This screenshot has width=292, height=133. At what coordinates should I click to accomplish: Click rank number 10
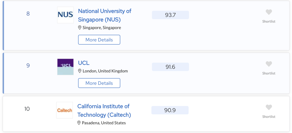pyautogui.click(x=27, y=109)
